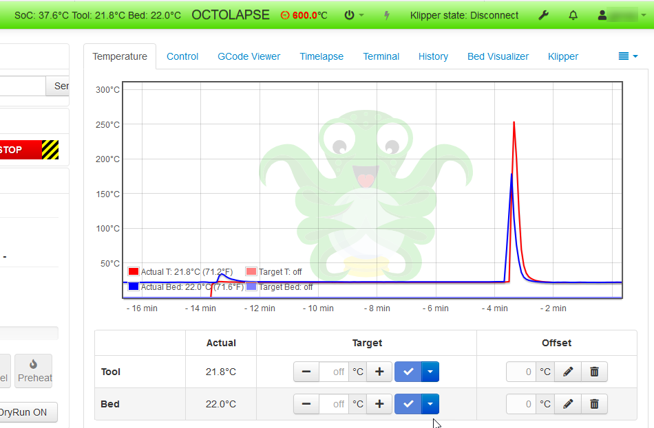Click the Preheat button
Image resolution: width=654 pixels, height=428 pixels.
(34, 371)
